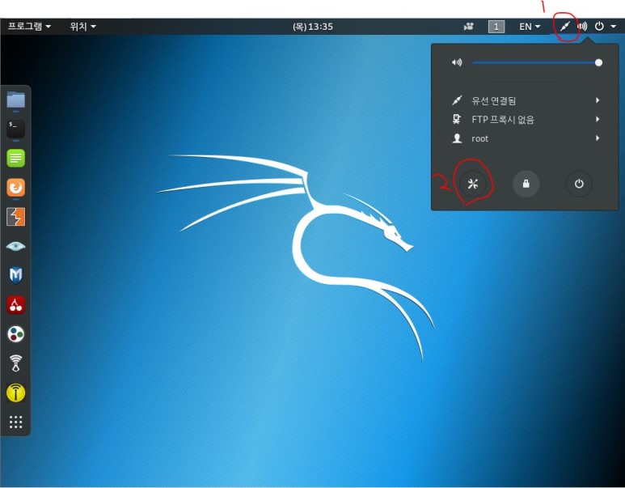The width and height of the screenshot is (625, 488).
Task: Click the speaker icon beside volume slider
Action: [x=457, y=62]
